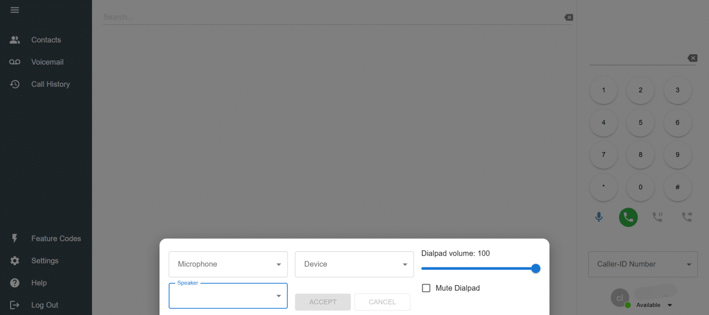709x315 pixels.
Task: Dial digit 2 on keypad
Action: 640,90
